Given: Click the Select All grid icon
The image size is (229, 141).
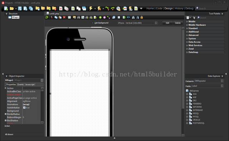Looking at the screenshot, I should [x=69, y=18].
